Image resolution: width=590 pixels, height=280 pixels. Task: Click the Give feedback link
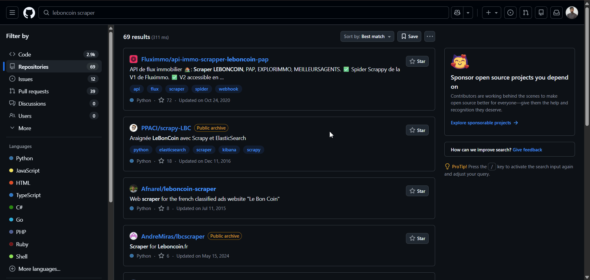click(x=527, y=150)
